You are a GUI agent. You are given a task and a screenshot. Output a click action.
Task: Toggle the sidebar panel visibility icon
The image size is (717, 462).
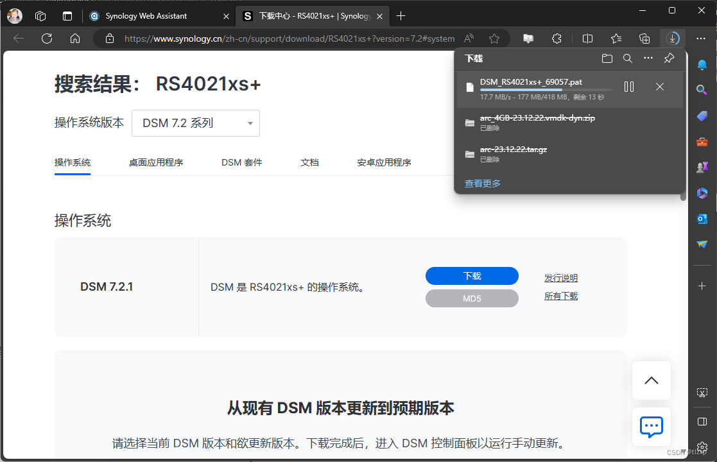tap(702, 422)
